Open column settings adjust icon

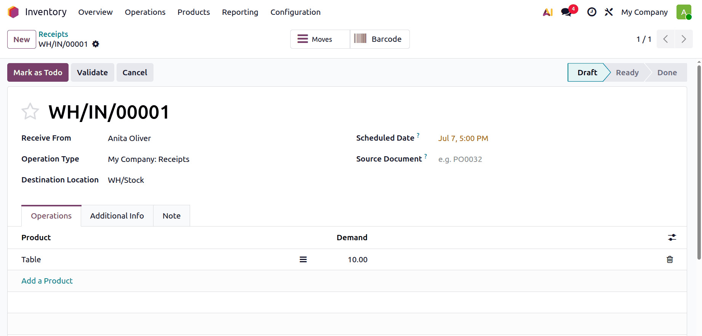tap(672, 238)
